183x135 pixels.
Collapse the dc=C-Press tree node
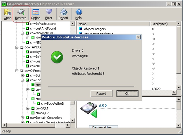(x=17, y=71)
